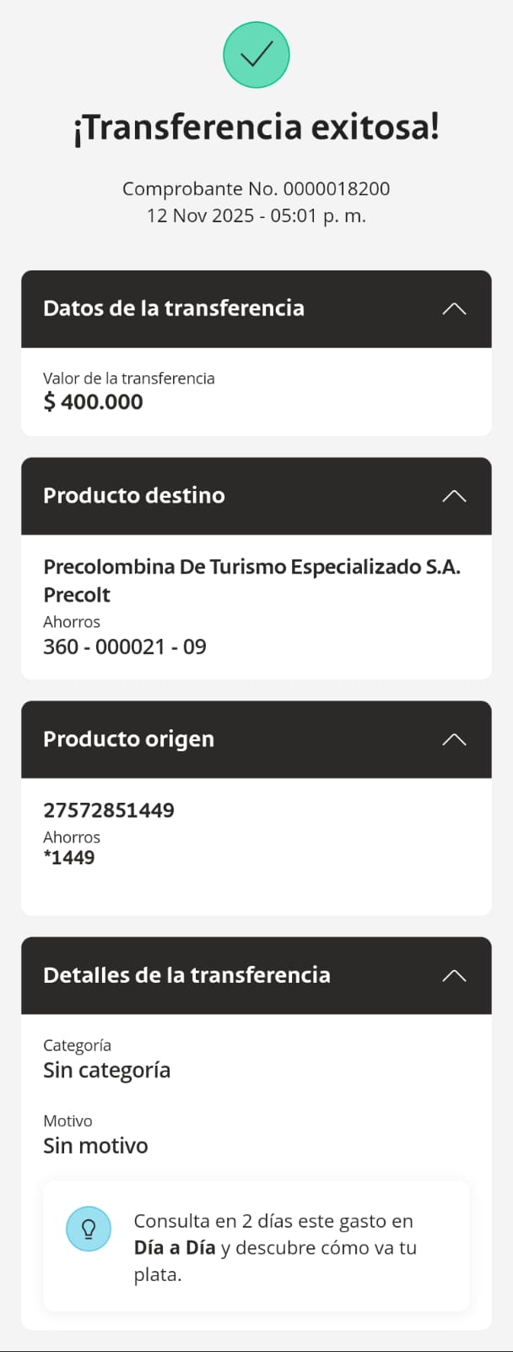
Task: Click the ¡Transferencia exitosa! heading
Action: point(256,128)
